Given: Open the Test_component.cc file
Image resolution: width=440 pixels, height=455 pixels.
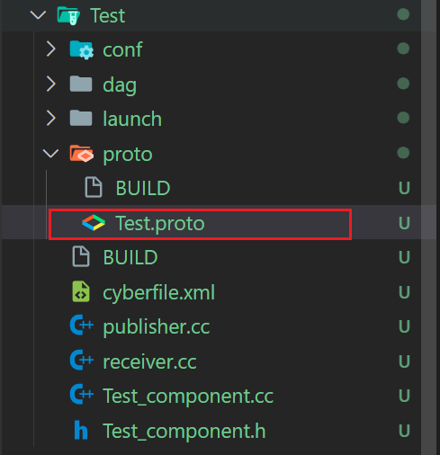Looking at the screenshot, I should 188,396.
